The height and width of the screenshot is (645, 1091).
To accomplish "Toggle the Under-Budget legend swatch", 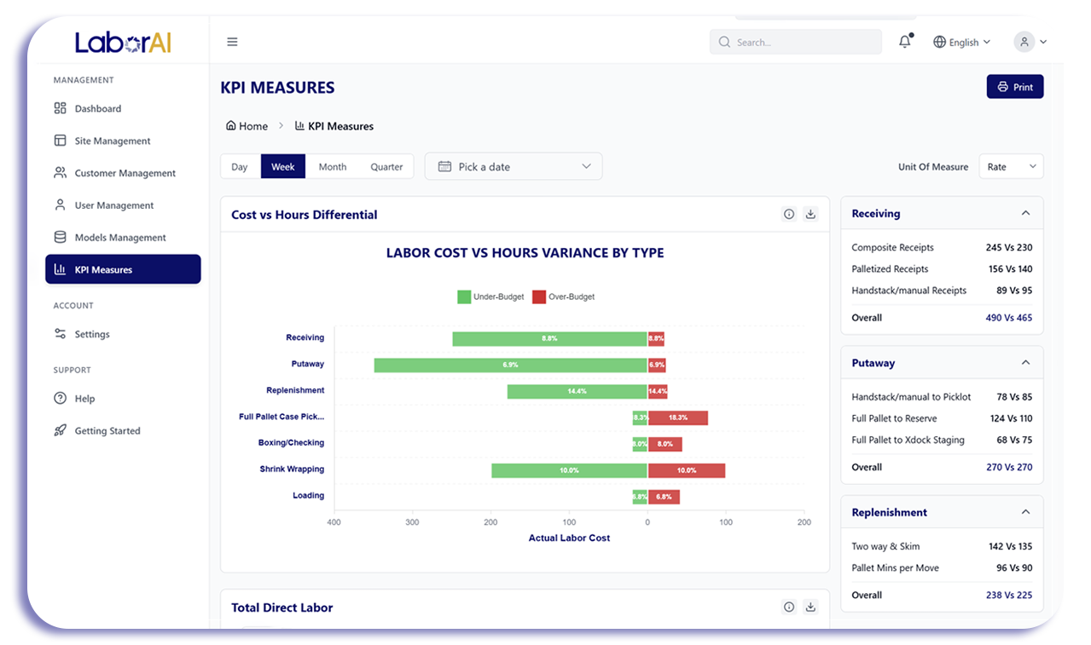I will (464, 297).
